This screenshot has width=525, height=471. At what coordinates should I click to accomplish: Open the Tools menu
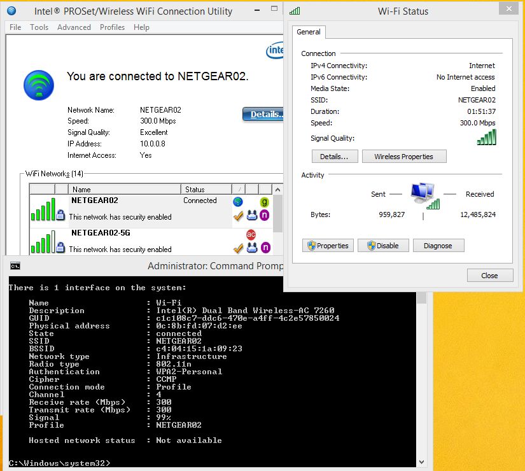[x=39, y=27]
